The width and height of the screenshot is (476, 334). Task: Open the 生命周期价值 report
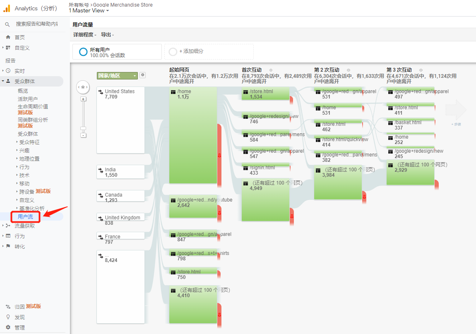coord(33,107)
